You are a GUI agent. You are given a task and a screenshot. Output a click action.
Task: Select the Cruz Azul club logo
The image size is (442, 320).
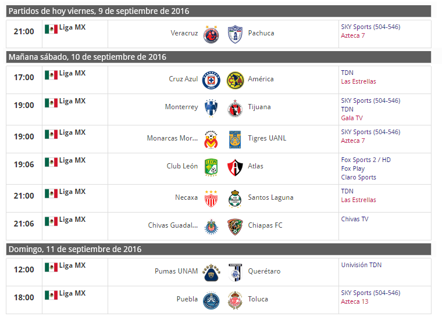tap(211, 80)
